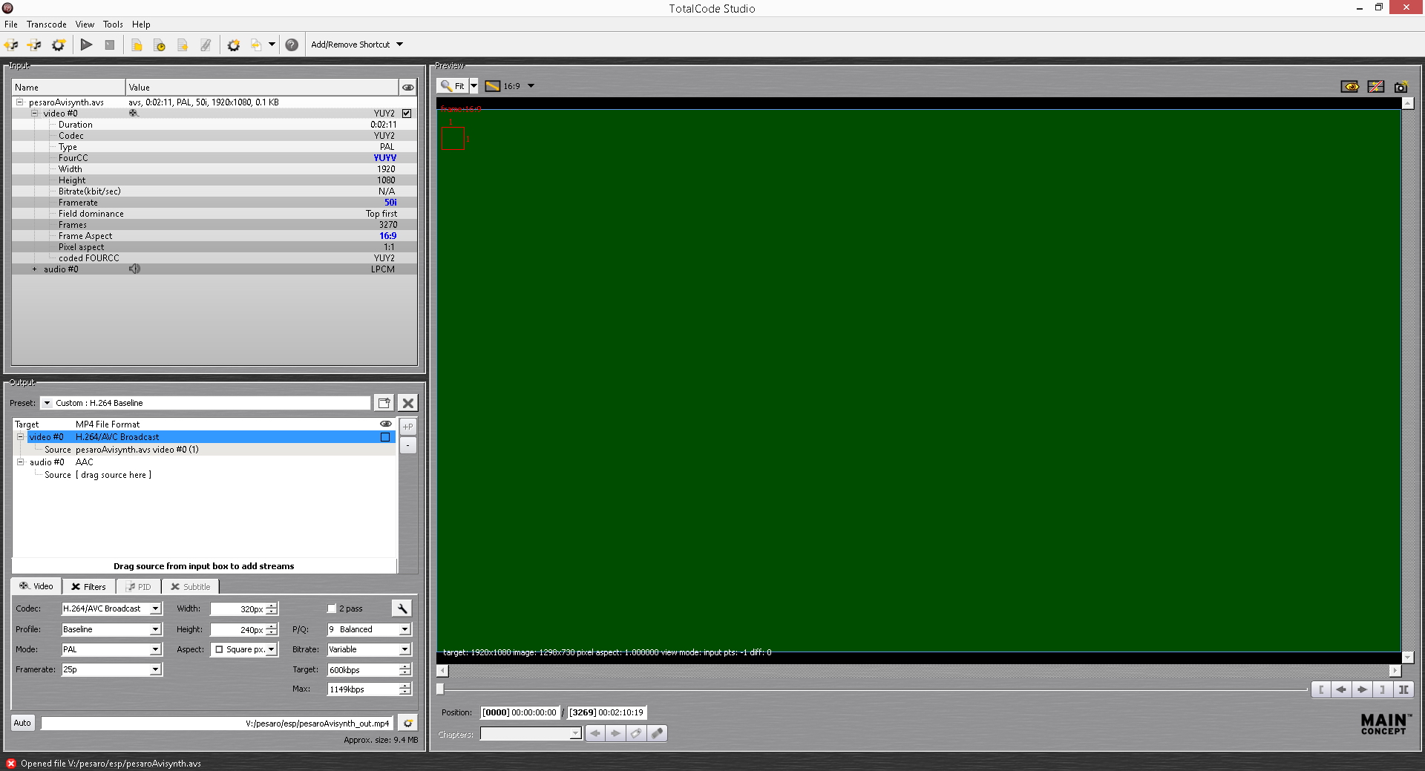Open the Transcode menu
1425x771 pixels.
[47, 24]
